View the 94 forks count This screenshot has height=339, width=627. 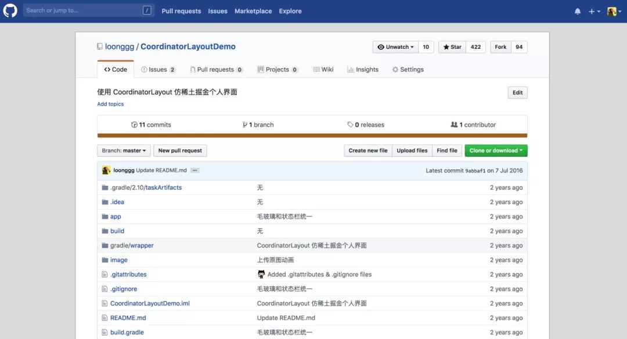pyautogui.click(x=519, y=47)
